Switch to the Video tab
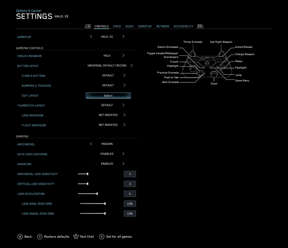 [x=117, y=26]
